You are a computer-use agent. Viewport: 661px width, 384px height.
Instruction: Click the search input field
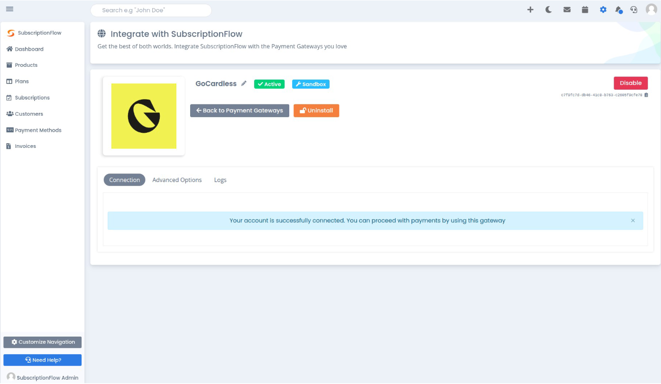(x=151, y=10)
